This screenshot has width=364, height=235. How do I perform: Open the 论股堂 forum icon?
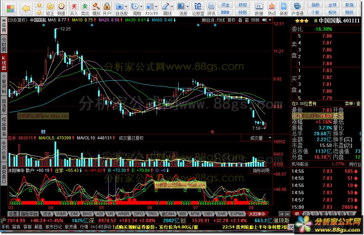[x=198, y=9]
